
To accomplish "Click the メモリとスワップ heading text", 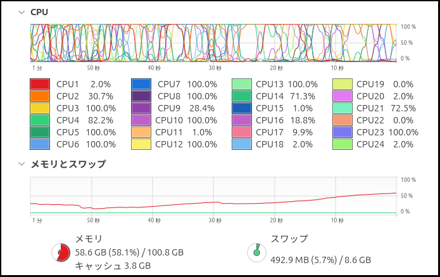I will tap(68, 164).
